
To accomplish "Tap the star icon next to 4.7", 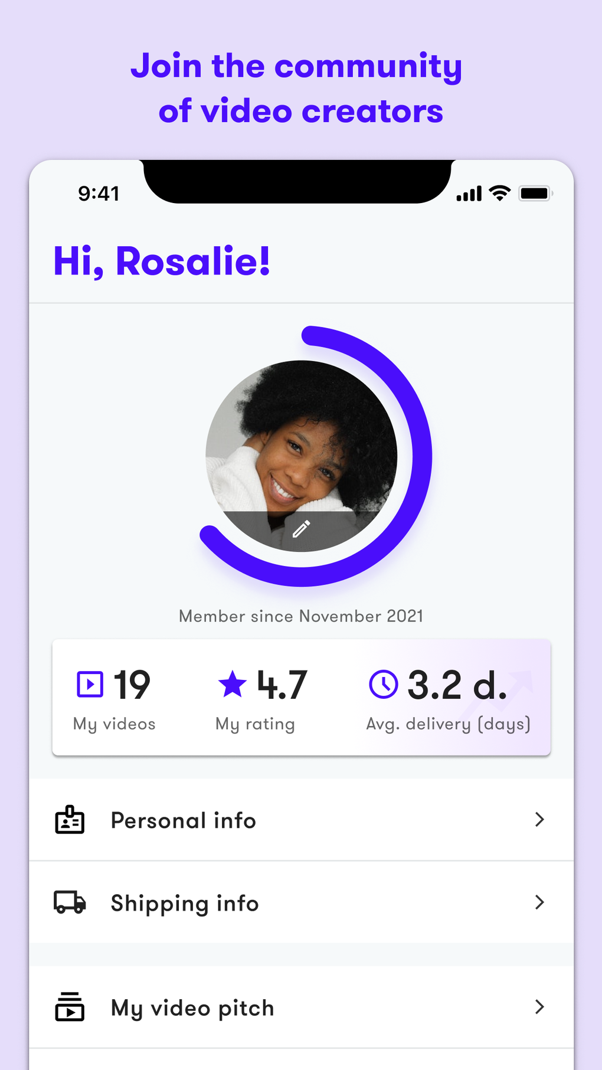I will [232, 684].
